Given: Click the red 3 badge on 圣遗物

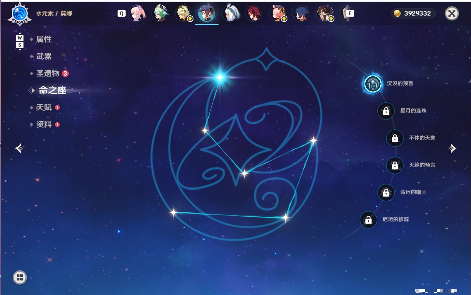Looking at the screenshot, I should [65, 73].
